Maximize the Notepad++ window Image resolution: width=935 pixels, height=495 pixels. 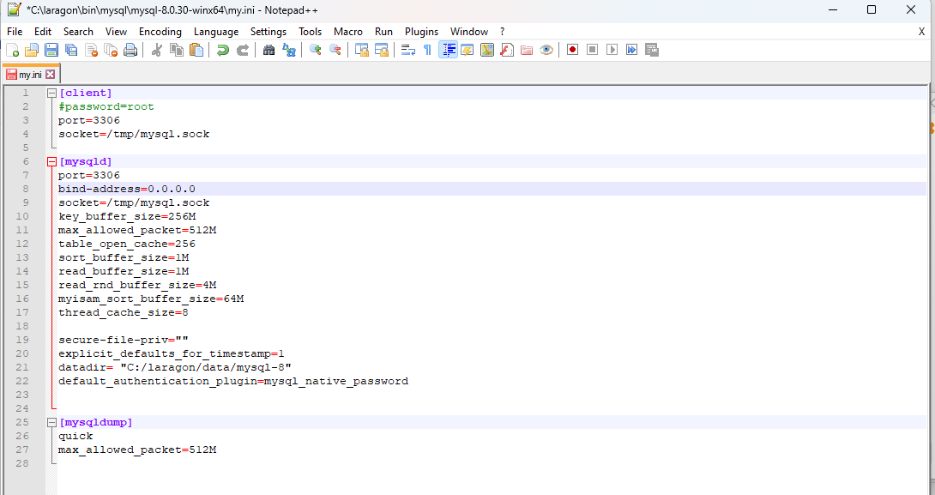click(x=872, y=9)
